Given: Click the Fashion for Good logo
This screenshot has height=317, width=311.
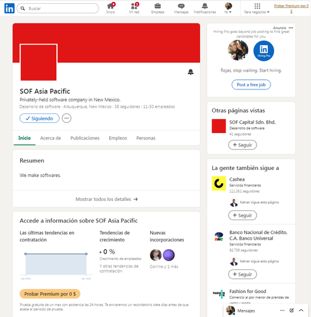Looking at the screenshot, I should [x=219, y=294].
